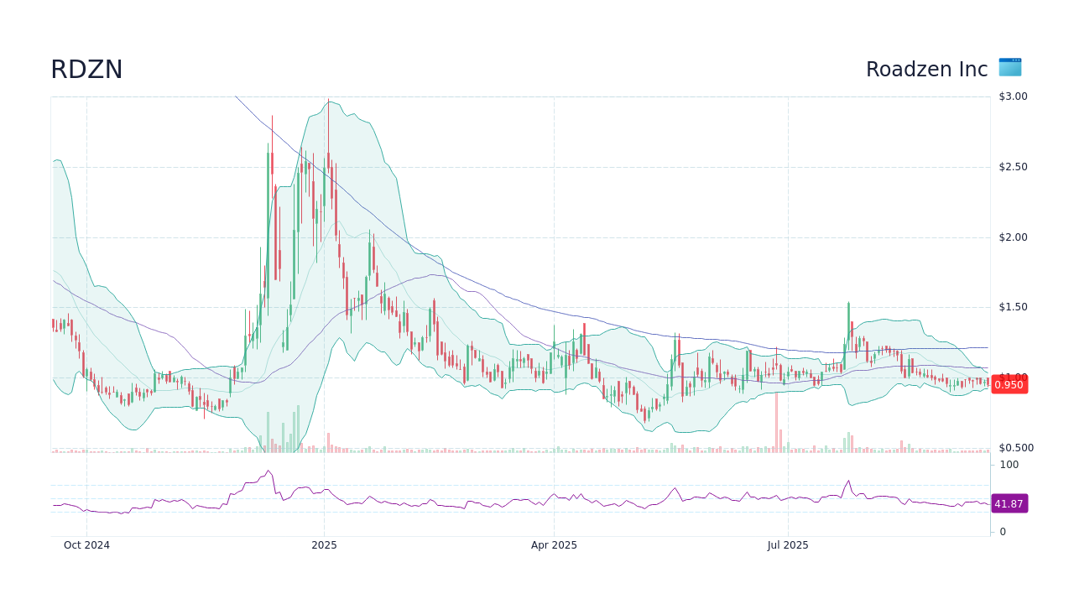Viewport: 1074px width, 604px height.
Task: Select the Jul 2025 date axis label
Action: (x=788, y=544)
